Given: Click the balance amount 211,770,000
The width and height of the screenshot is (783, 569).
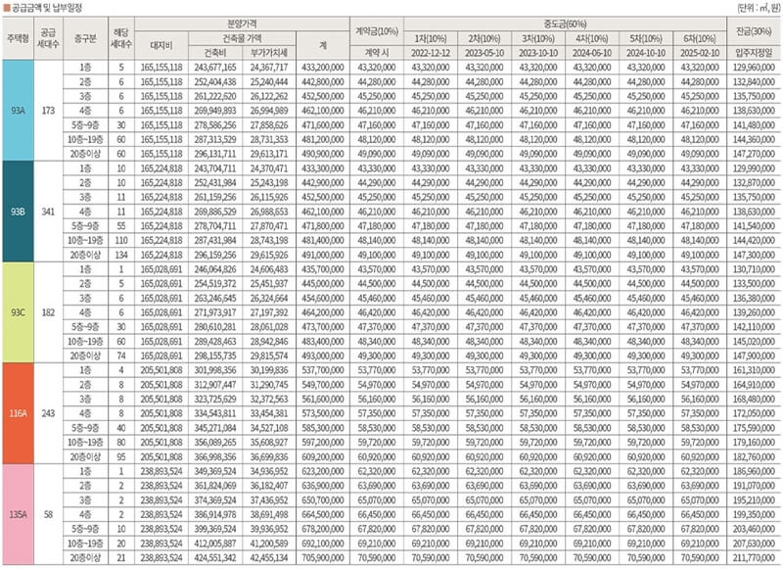Looking at the screenshot, I should (x=754, y=558).
